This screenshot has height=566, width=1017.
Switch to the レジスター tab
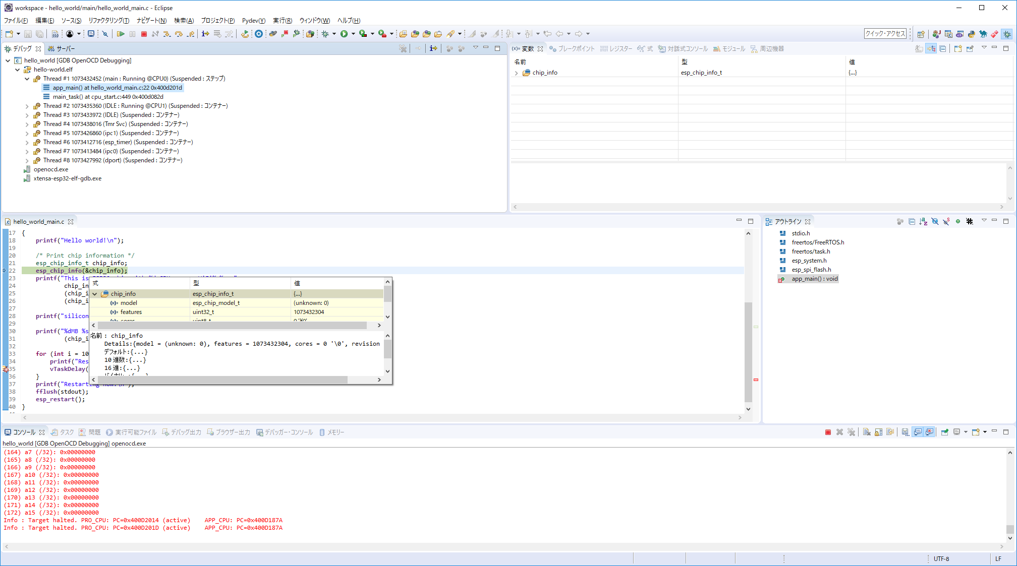coord(615,49)
